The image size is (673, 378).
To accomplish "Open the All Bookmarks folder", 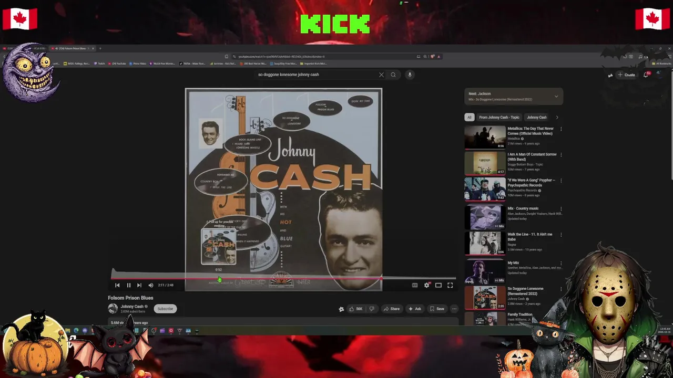I will pyautogui.click(x=661, y=64).
